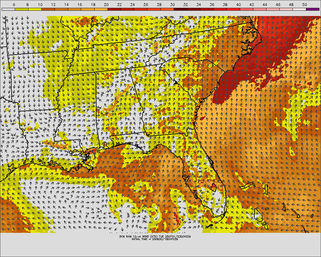Select legend swatch between 24 and 26
The height and width of the screenshot is (257, 321).
pyautogui.click(x=140, y=9)
